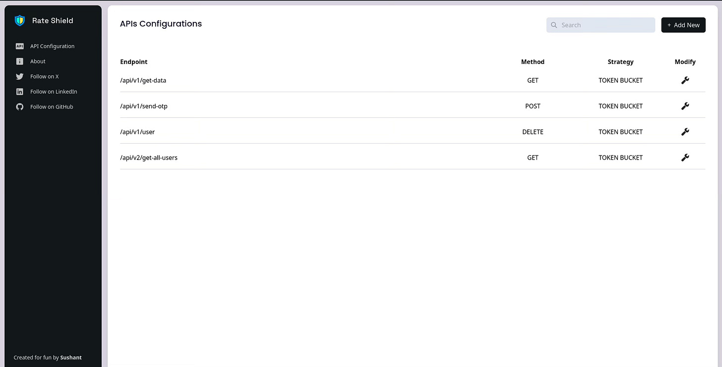Image resolution: width=722 pixels, height=367 pixels.
Task: Click the POST method cell
Action: click(x=533, y=106)
